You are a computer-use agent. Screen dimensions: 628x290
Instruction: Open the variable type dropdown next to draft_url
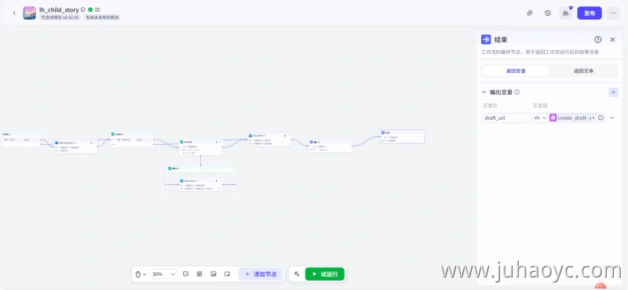coord(540,118)
